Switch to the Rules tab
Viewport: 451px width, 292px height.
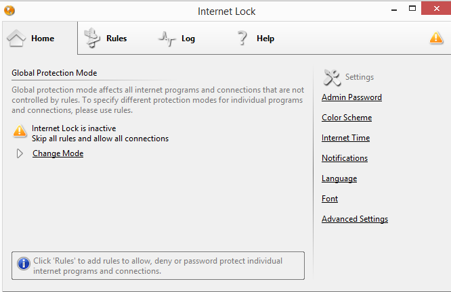point(116,39)
